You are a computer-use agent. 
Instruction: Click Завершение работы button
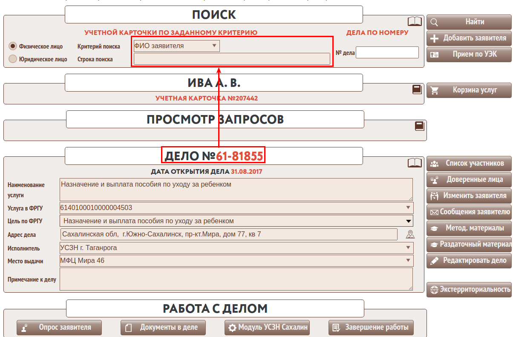[x=371, y=328]
